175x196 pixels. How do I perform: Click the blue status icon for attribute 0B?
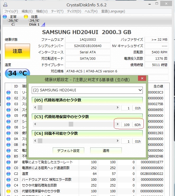8,145
